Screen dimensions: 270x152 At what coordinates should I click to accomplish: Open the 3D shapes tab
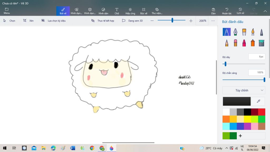[90, 11]
